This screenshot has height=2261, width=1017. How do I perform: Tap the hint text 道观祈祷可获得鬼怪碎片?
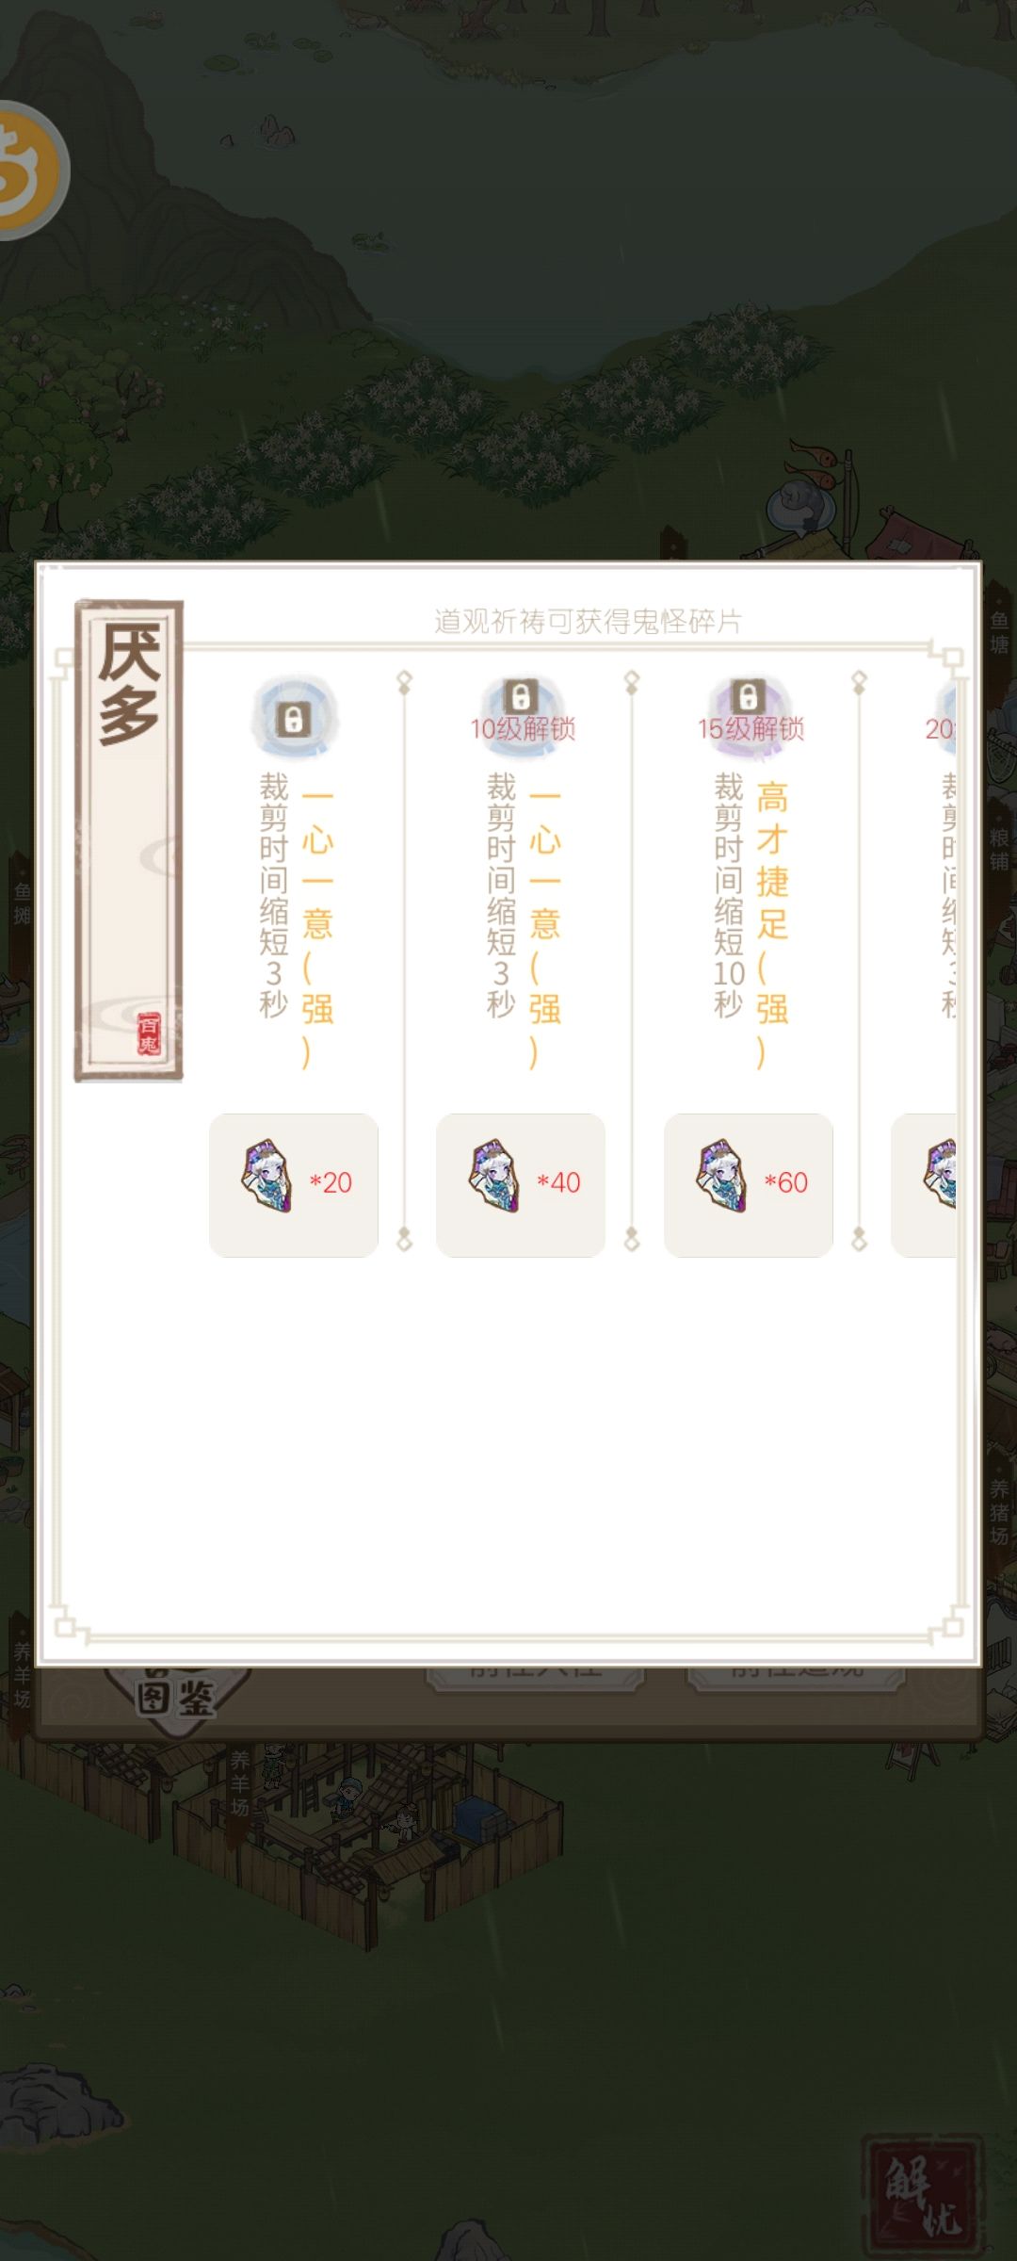[x=588, y=621]
